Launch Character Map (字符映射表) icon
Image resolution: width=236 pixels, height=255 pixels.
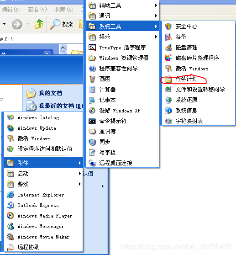(168, 121)
